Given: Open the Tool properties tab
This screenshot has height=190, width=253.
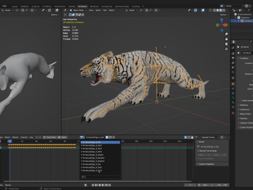Looking at the screenshot, I should (233, 47).
